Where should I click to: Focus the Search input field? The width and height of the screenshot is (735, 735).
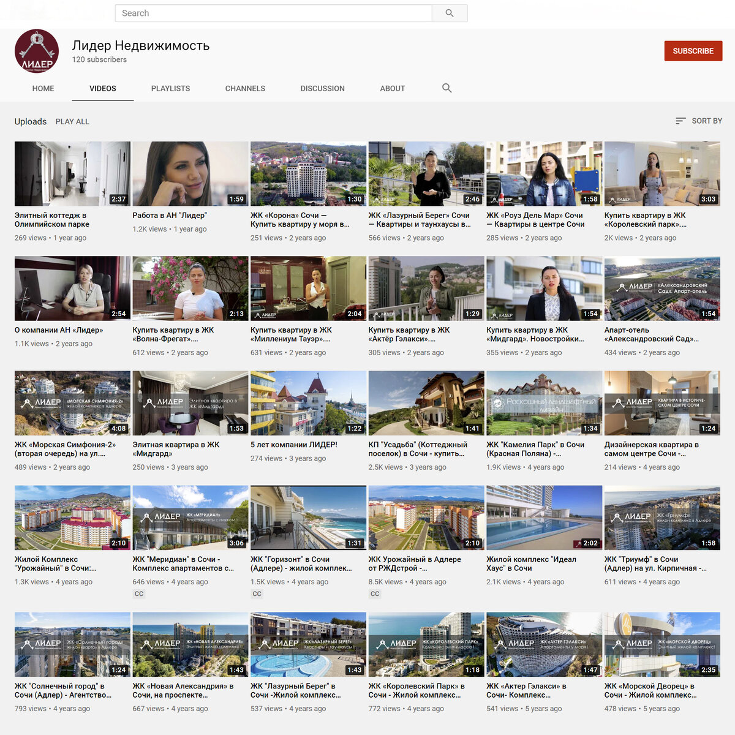point(274,13)
